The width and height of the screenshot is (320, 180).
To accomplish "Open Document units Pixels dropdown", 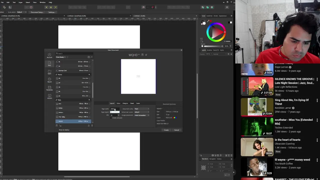I will [x=142, y=109].
